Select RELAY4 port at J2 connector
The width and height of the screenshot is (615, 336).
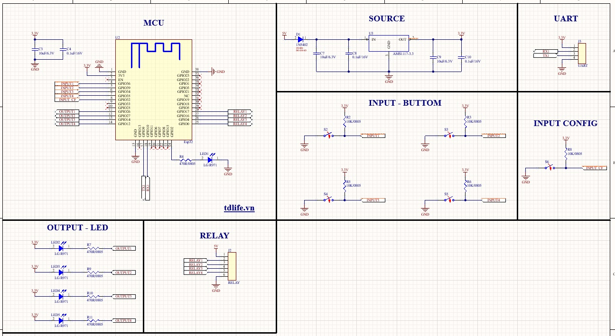[x=196, y=272]
